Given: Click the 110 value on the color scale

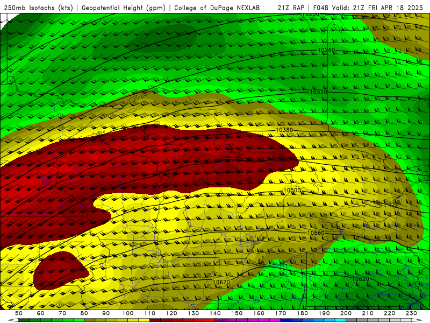Looking at the screenshot, I should (x=150, y=313).
